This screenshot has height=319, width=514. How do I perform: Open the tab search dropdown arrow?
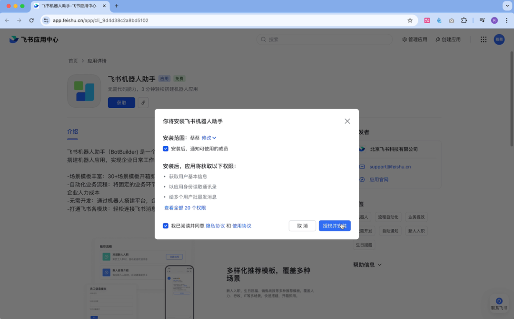pyautogui.click(x=507, y=6)
